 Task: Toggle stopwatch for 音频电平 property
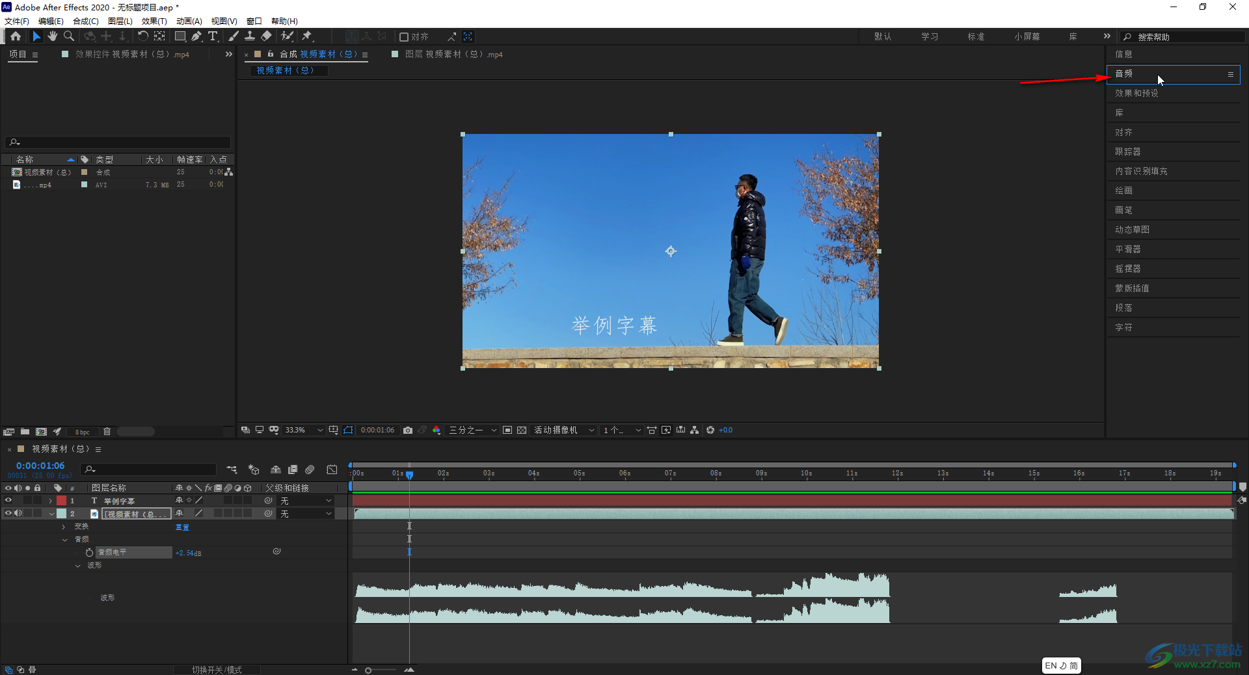pyautogui.click(x=89, y=552)
